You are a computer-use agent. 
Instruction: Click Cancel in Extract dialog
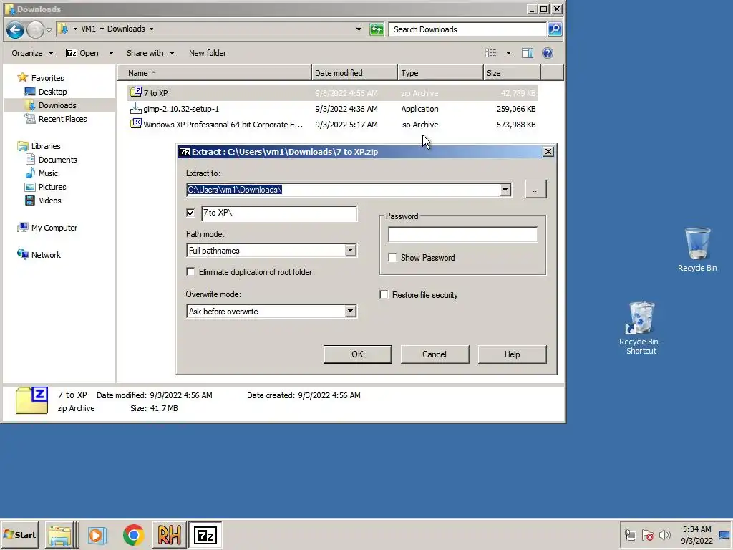click(x=435, y=354)
